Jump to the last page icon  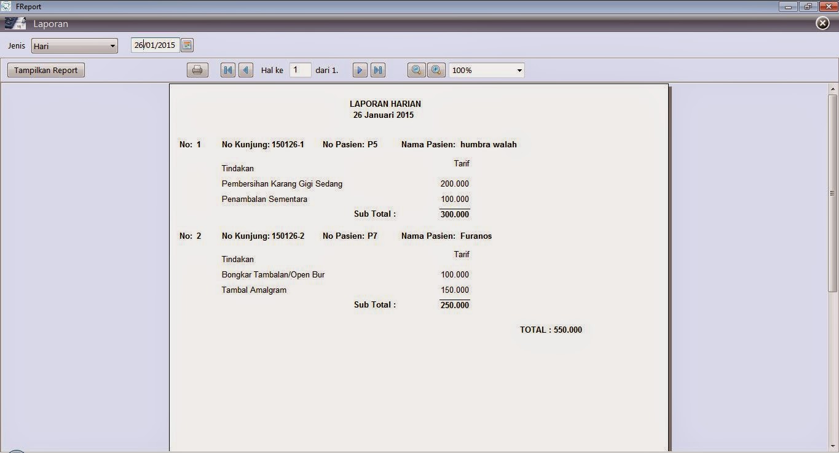pos(377,69)
